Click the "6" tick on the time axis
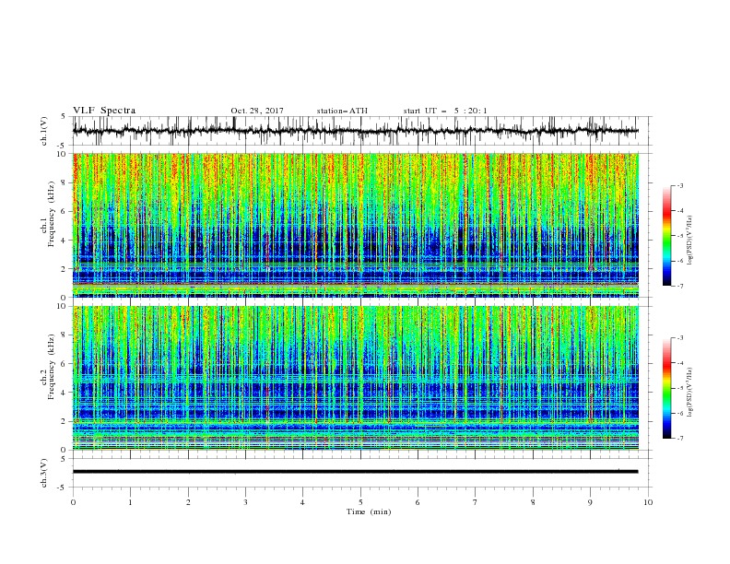The image size is (730, 564). click(x=418, y=502)
